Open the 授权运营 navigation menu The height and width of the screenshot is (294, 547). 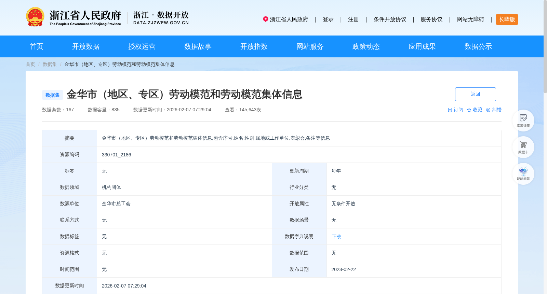142,46
